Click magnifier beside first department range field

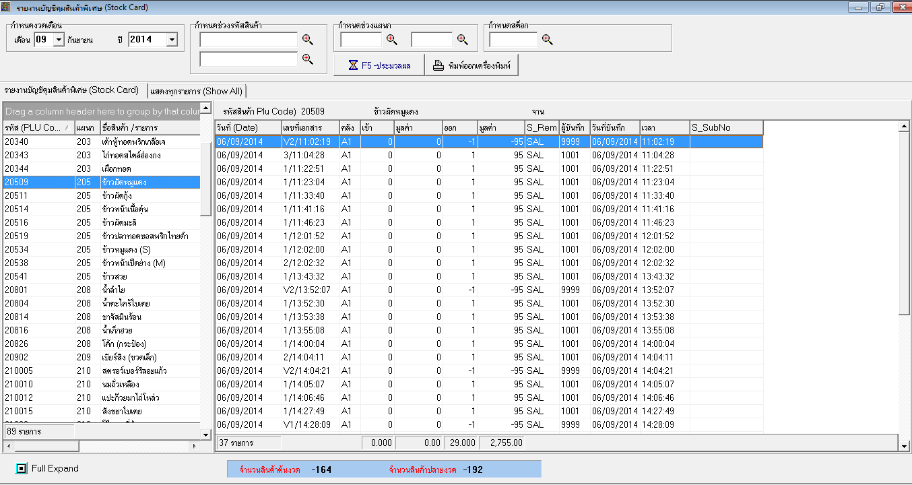coord(391,39)
